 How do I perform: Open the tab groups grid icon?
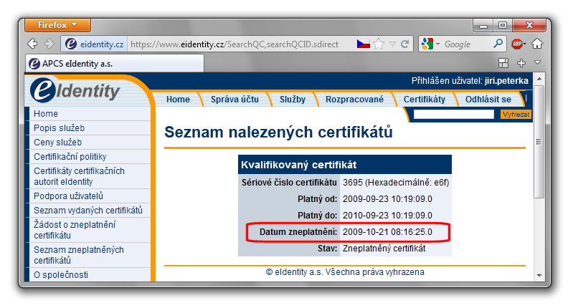coord(503,63)
